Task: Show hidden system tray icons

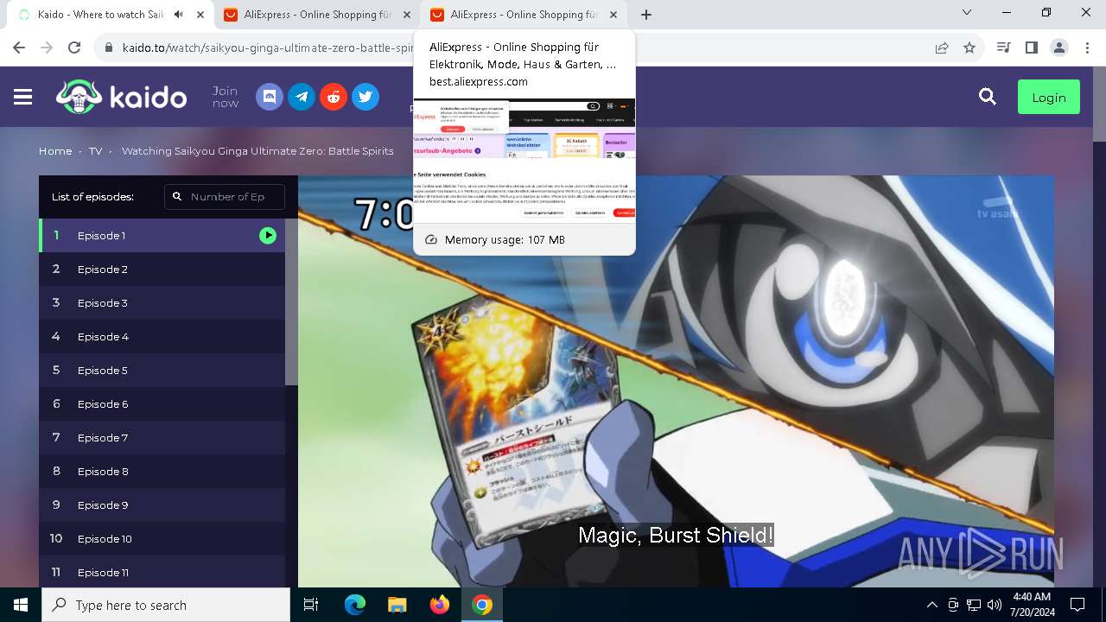Action: click(x=931, y=605)
